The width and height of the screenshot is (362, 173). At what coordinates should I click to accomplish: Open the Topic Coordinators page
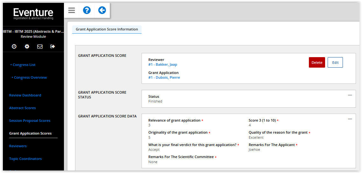click(25, 159)
